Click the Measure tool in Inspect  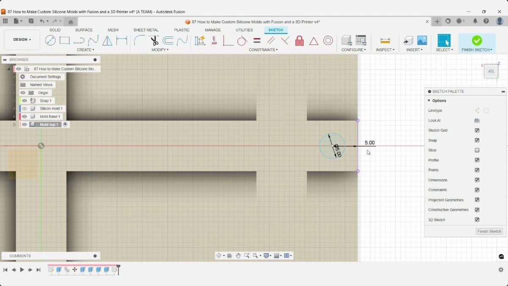[x=385, y=40]
